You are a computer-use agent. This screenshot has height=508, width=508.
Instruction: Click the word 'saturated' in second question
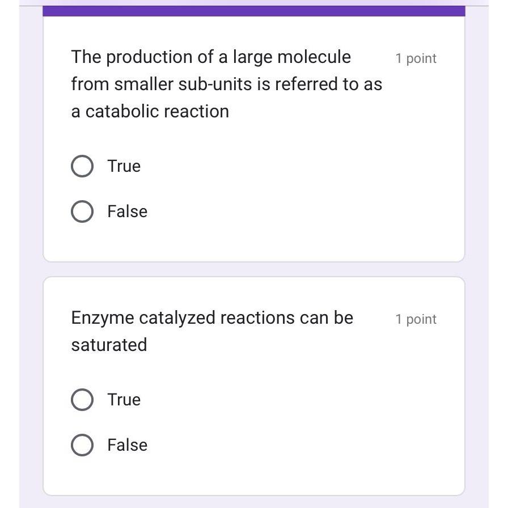[x=109, y=345]
